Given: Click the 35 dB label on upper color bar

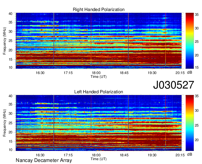Looking at the screenshot, I should (x=197, y=15).
